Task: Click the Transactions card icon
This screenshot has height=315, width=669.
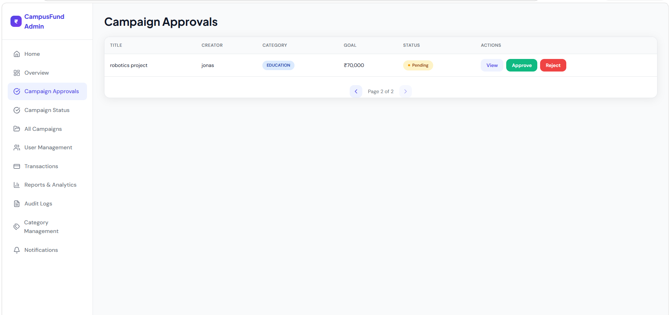Action: click(x=17, y=166)
